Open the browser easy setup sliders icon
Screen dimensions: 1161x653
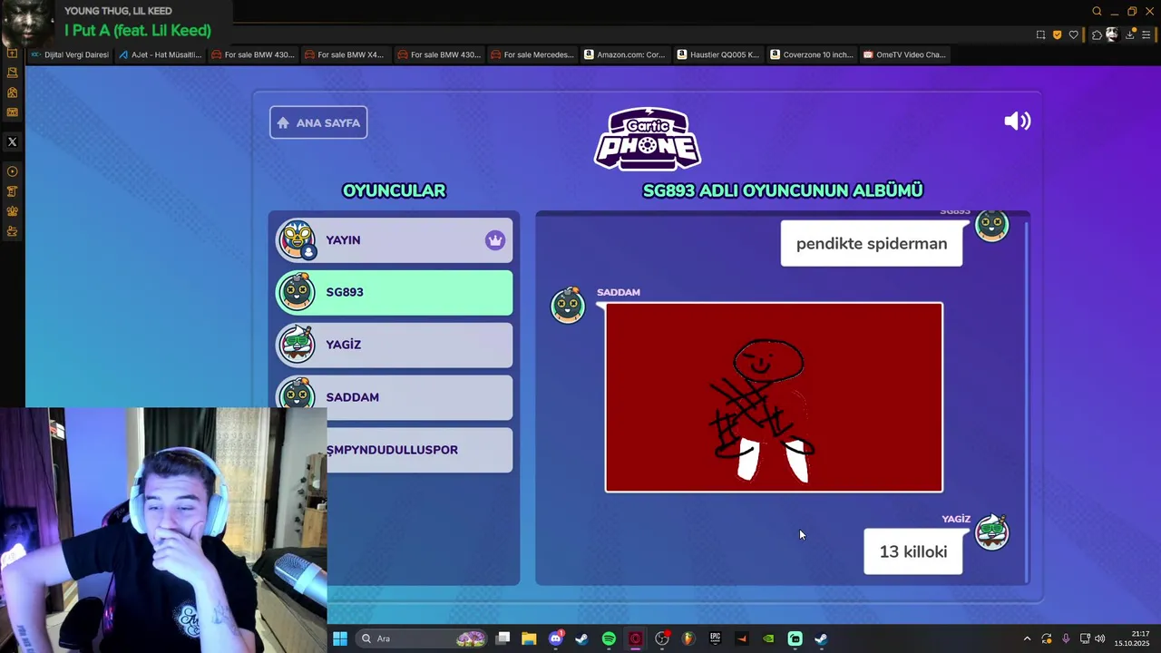pyautogui.click(x=1146, y=34)
